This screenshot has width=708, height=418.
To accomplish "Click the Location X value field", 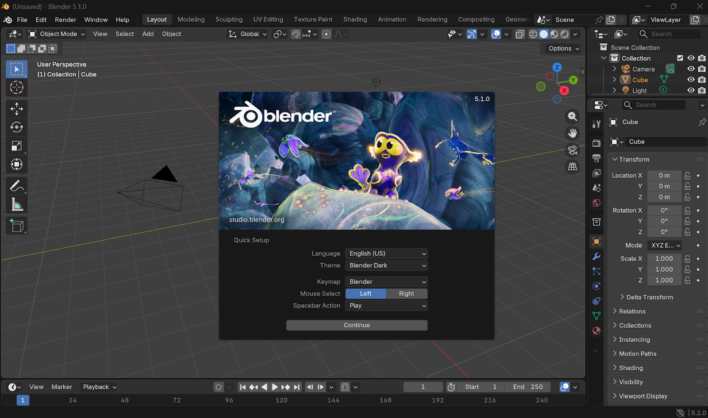I will point(664,176).
